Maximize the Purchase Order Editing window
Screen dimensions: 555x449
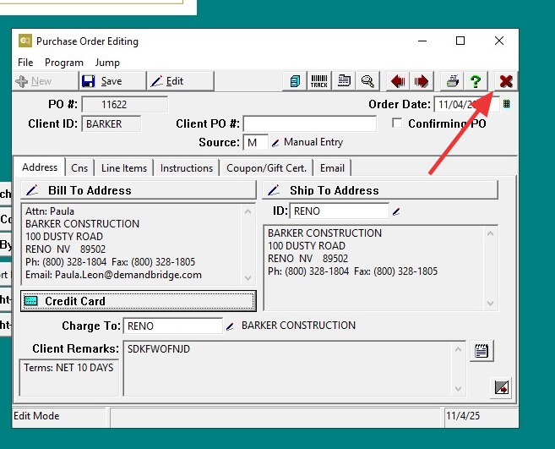[460, 41]
